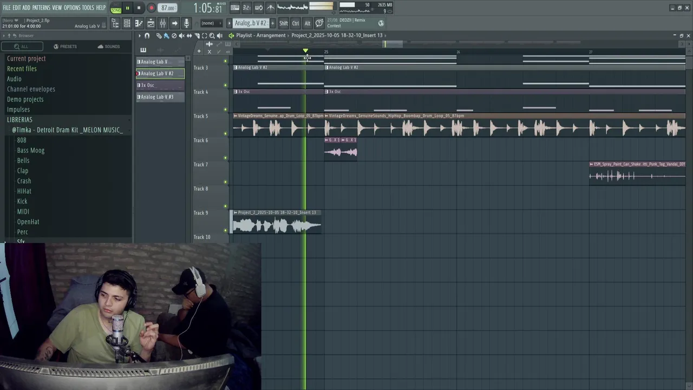Viewport: 693px width, 390px height.
Task: Open the Channel rack view
Action: pyautogui.click(x=127, y=23)
